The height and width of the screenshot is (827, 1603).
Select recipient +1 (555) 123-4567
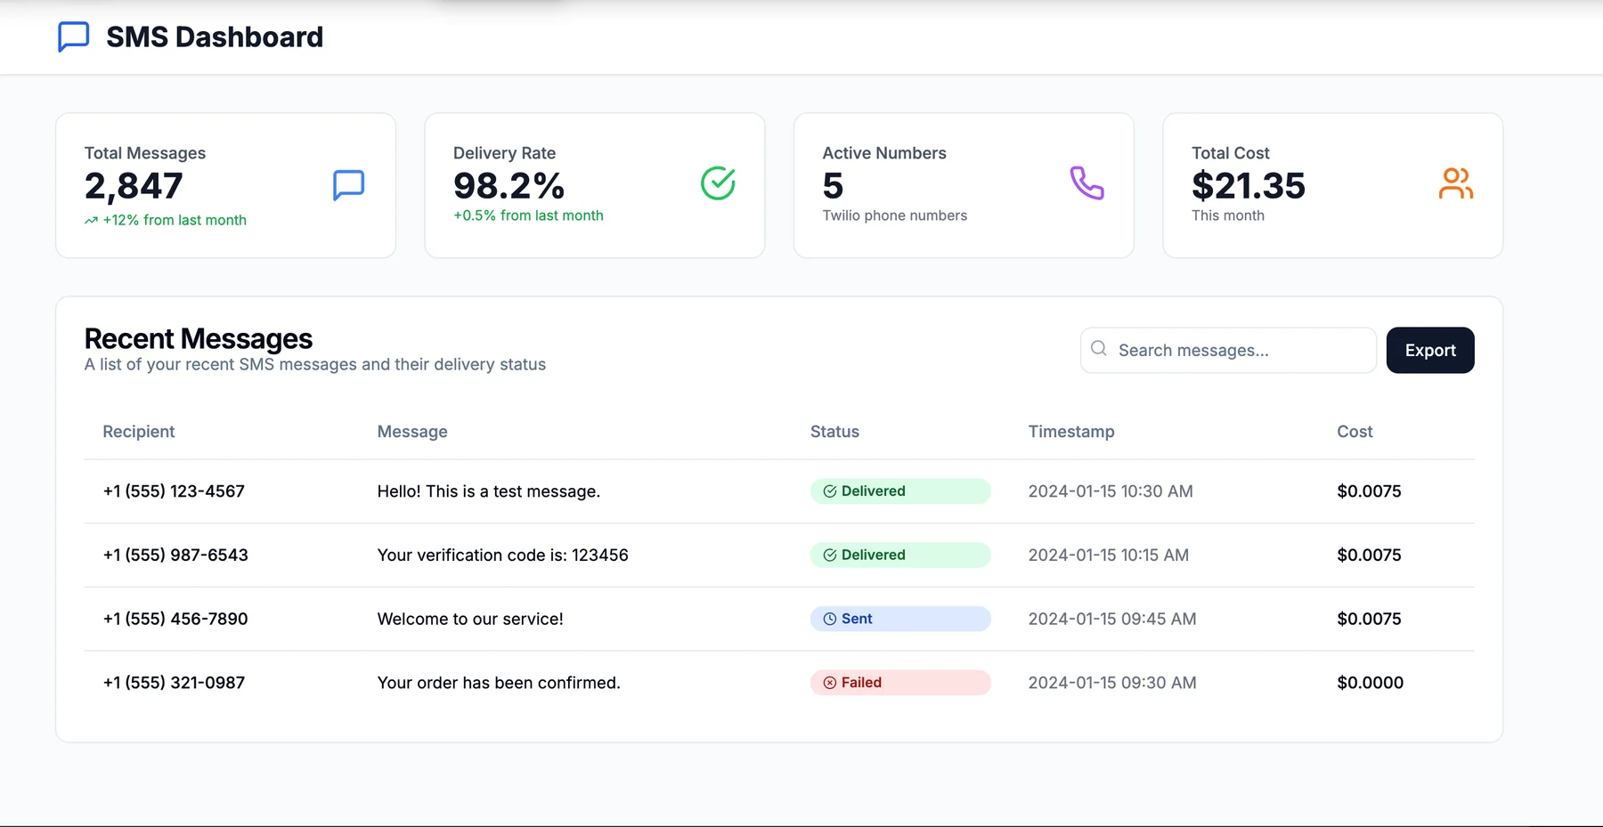(174, 491)
